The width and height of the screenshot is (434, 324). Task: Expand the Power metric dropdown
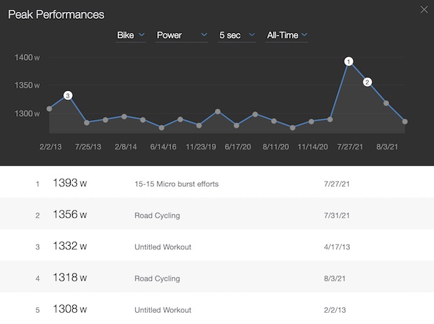tap(181, 35)
